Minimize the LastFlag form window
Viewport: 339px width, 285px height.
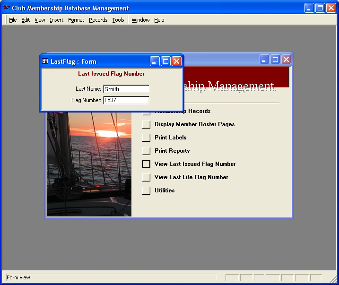(x=155, y=61)
